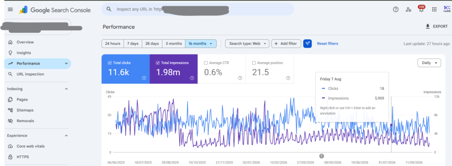Select the 24 hours range tab

coord(113,44)
